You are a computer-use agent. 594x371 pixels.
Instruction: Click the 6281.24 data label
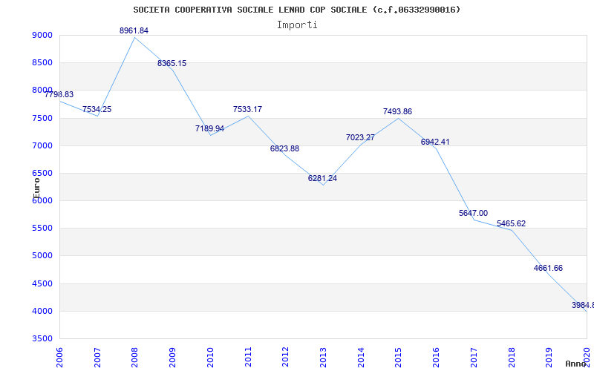pyautogui.click(x=322, y=178)
